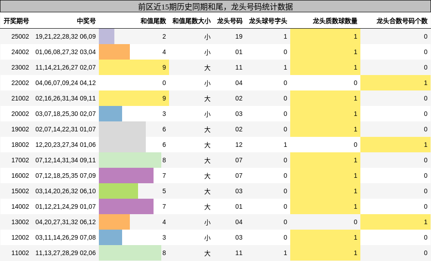Click the 小 size cell in row 25002
431x261 pixels.
pos(207,36)
